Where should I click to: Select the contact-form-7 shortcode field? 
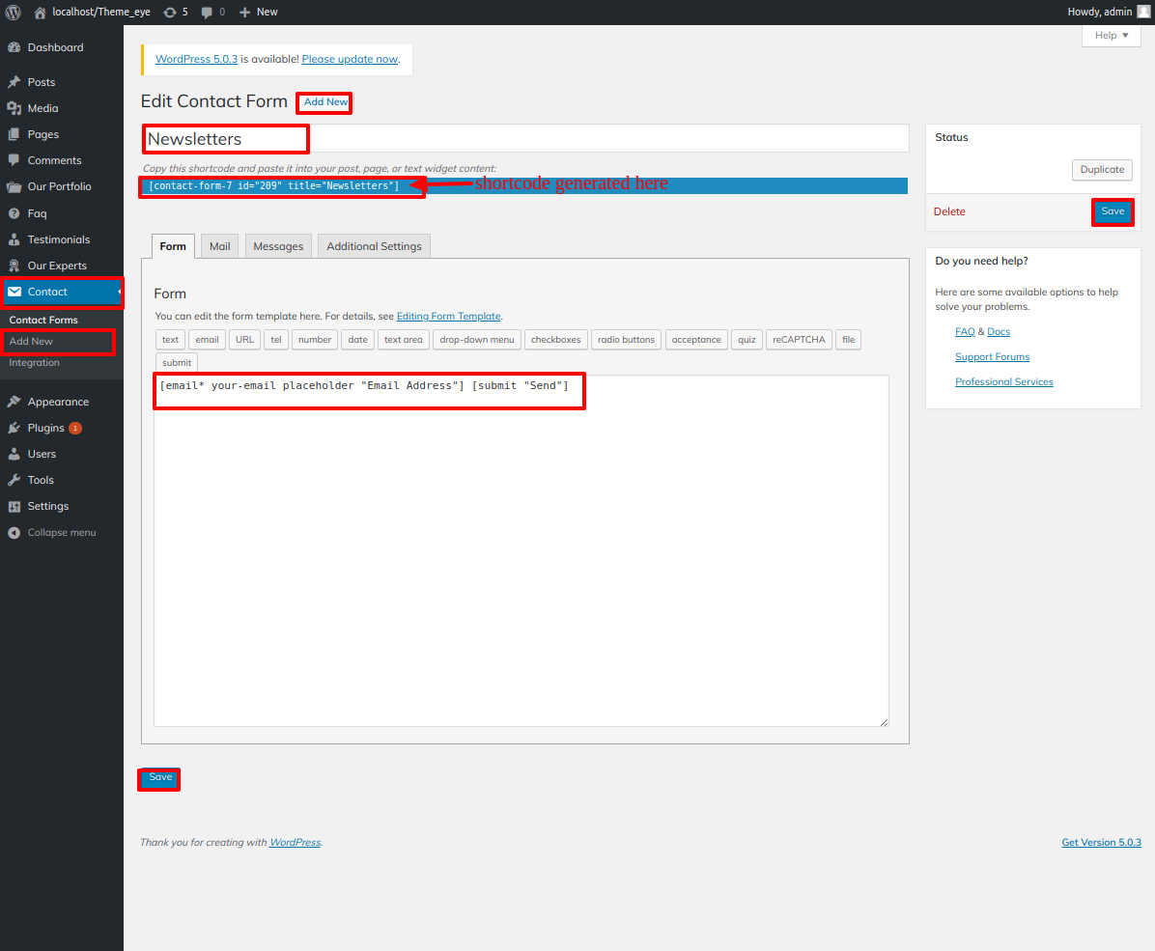click(x=525, y=185)
